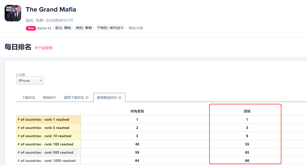Click the 类别: 策略 tag
The image size is (307, 165).
coord(84,28)
